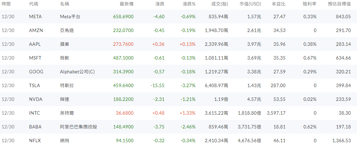Image resolution: width=357 pixels, height=146 pixels.
Task: Select the 阿里巴巴集團控股 stock name
Action: [78, 127]
